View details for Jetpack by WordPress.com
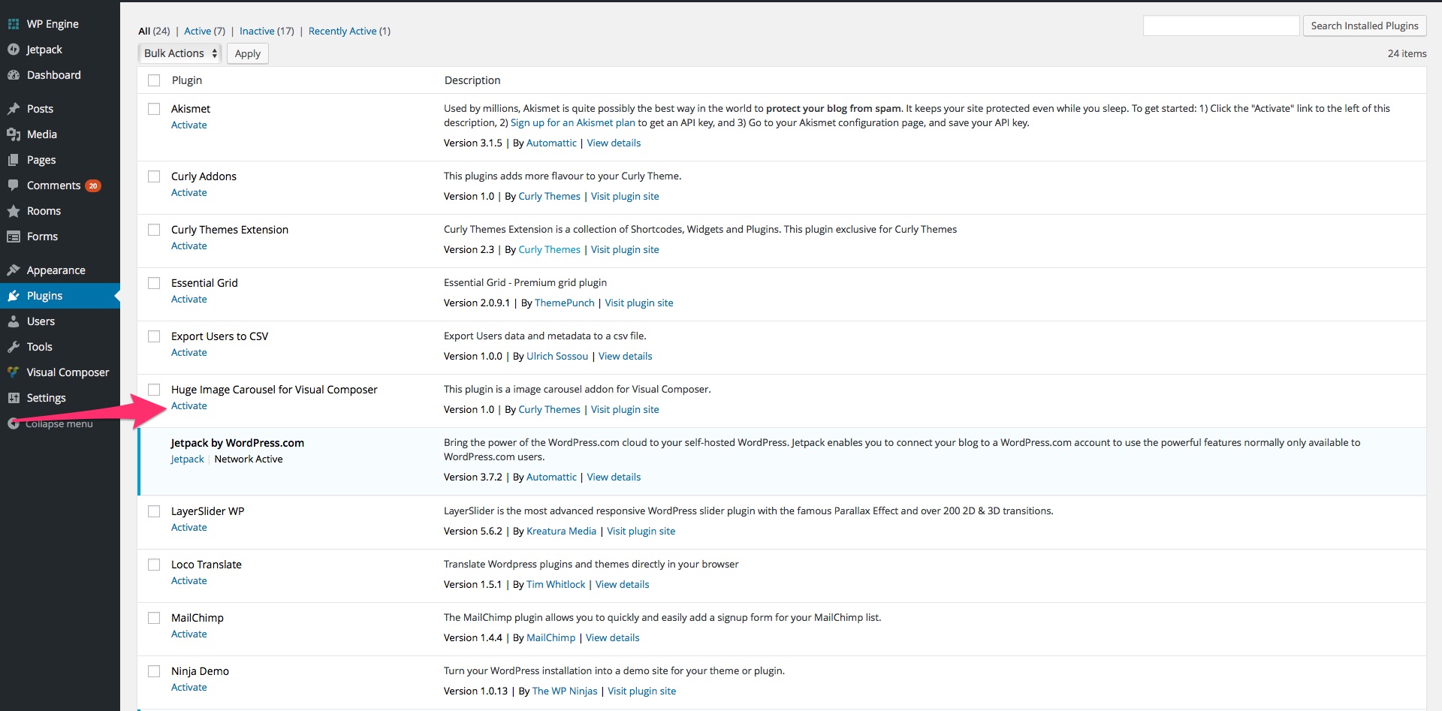Viewport: 1442px width, 711px height. coord(614,478)
